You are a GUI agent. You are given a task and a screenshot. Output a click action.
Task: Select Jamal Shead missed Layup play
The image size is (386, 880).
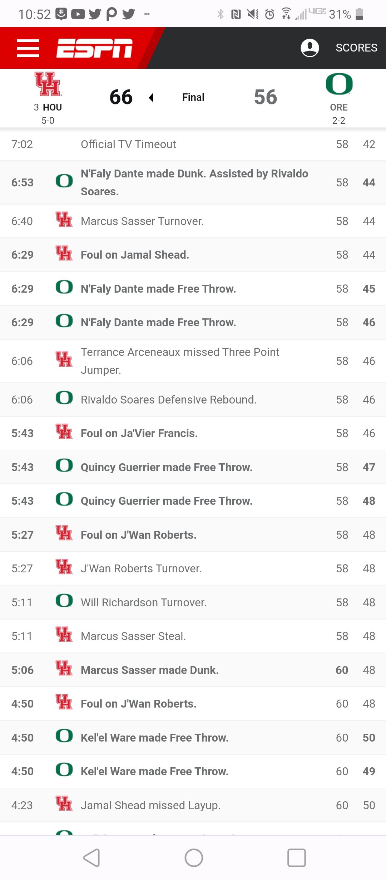150,805
